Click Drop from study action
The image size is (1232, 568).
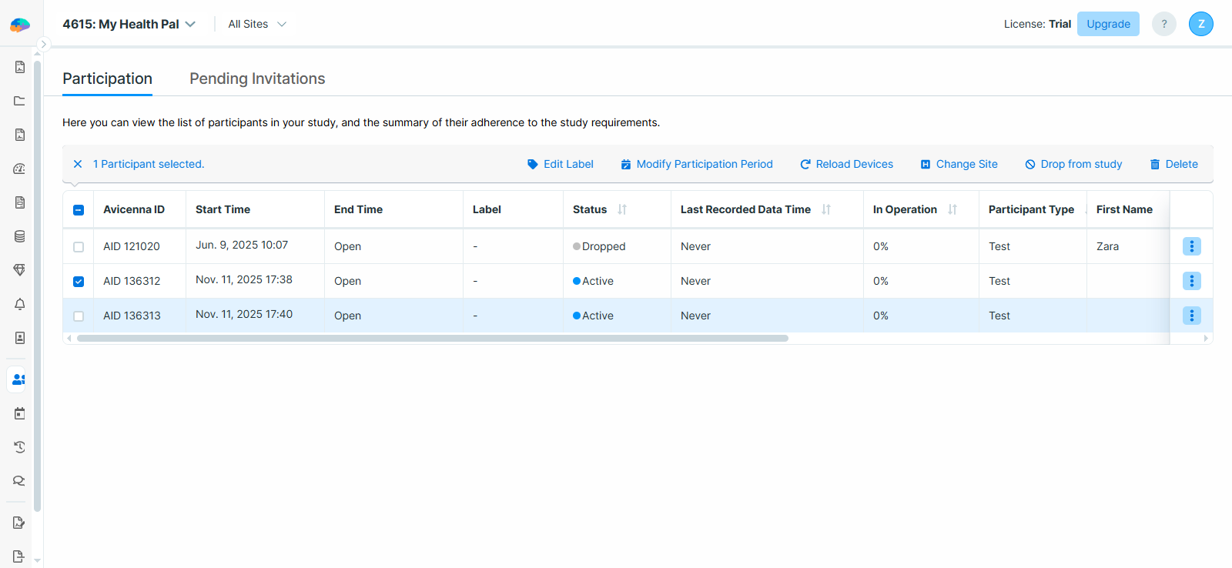[1073, 164]
